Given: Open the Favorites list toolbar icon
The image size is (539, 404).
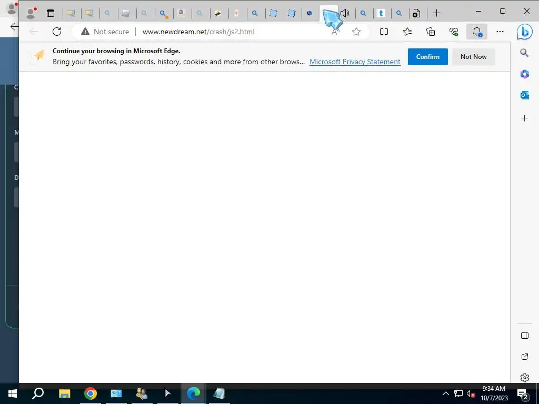Looking at the screenshot, I should click(x=407, y=32).
